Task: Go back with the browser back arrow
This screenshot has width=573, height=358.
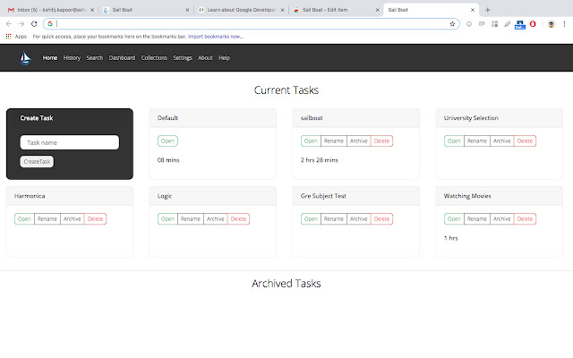Action: click(9, 24)
